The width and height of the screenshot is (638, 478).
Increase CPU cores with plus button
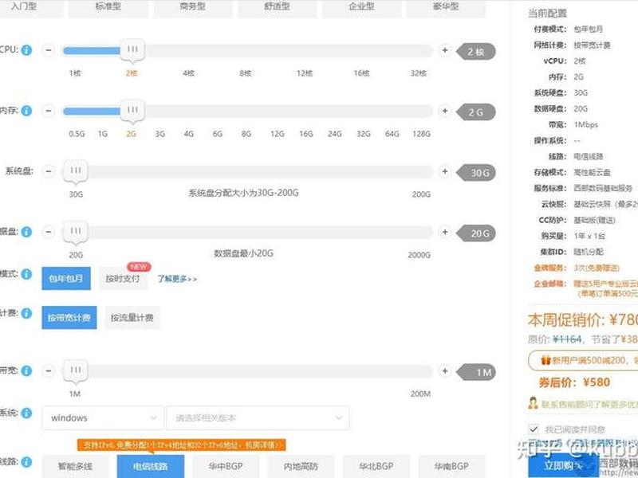[445, 50]
